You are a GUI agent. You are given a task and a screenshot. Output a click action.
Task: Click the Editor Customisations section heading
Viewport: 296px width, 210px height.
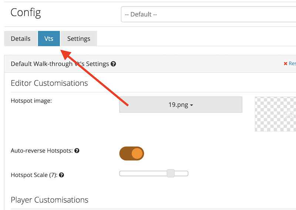coord(49,83)
